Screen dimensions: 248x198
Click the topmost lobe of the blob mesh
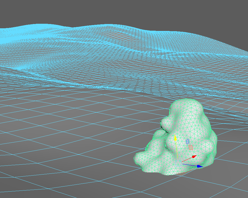pyautogui.click(x=186, y=105)
